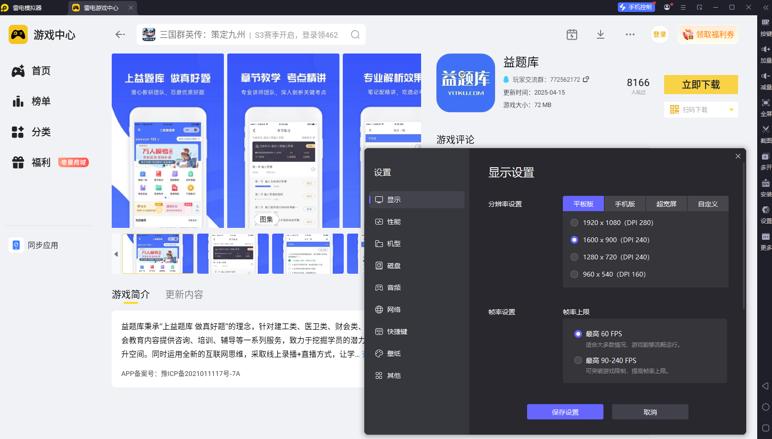Click 取消 cancel button

click(650, 412)
